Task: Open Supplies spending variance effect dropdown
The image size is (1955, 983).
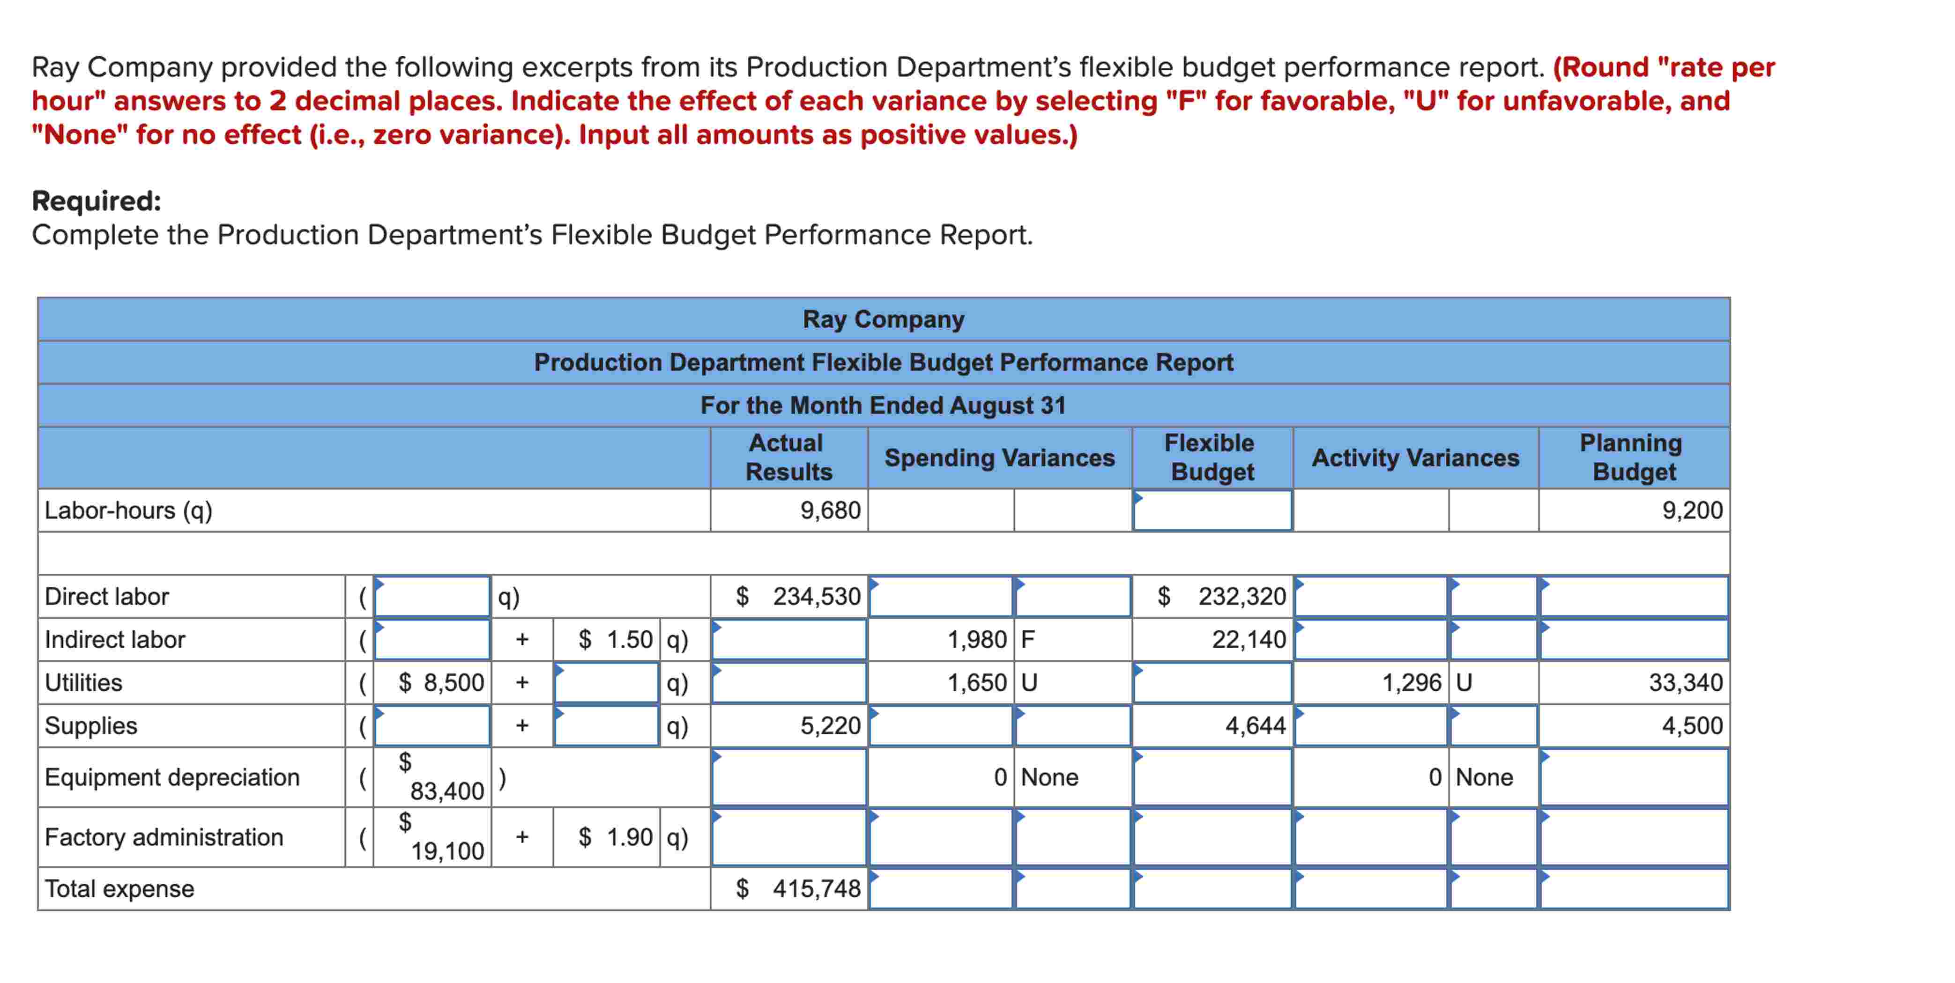Action: pyautogui.click(x=1073, y=726)
